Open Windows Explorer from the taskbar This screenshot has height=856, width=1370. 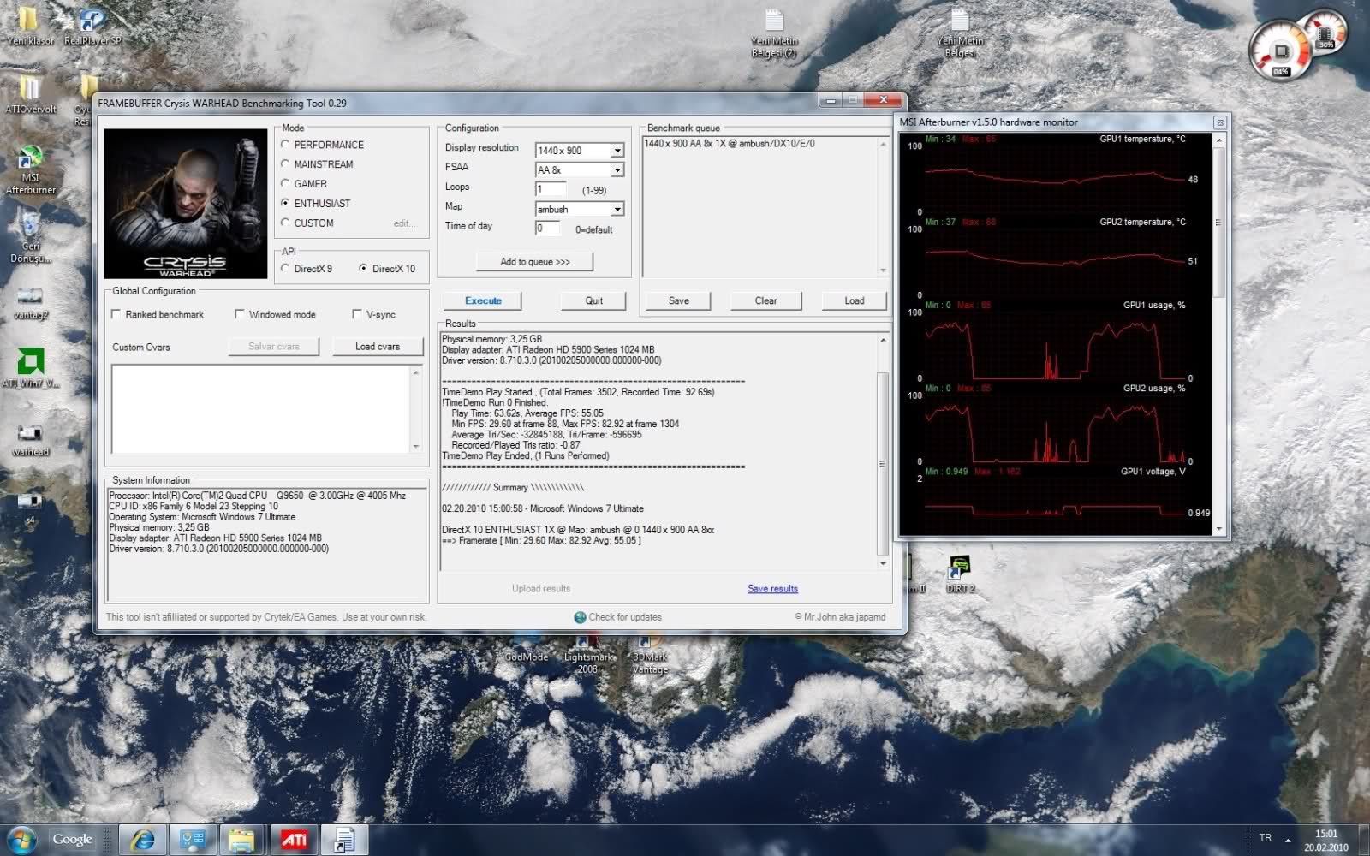242,841
